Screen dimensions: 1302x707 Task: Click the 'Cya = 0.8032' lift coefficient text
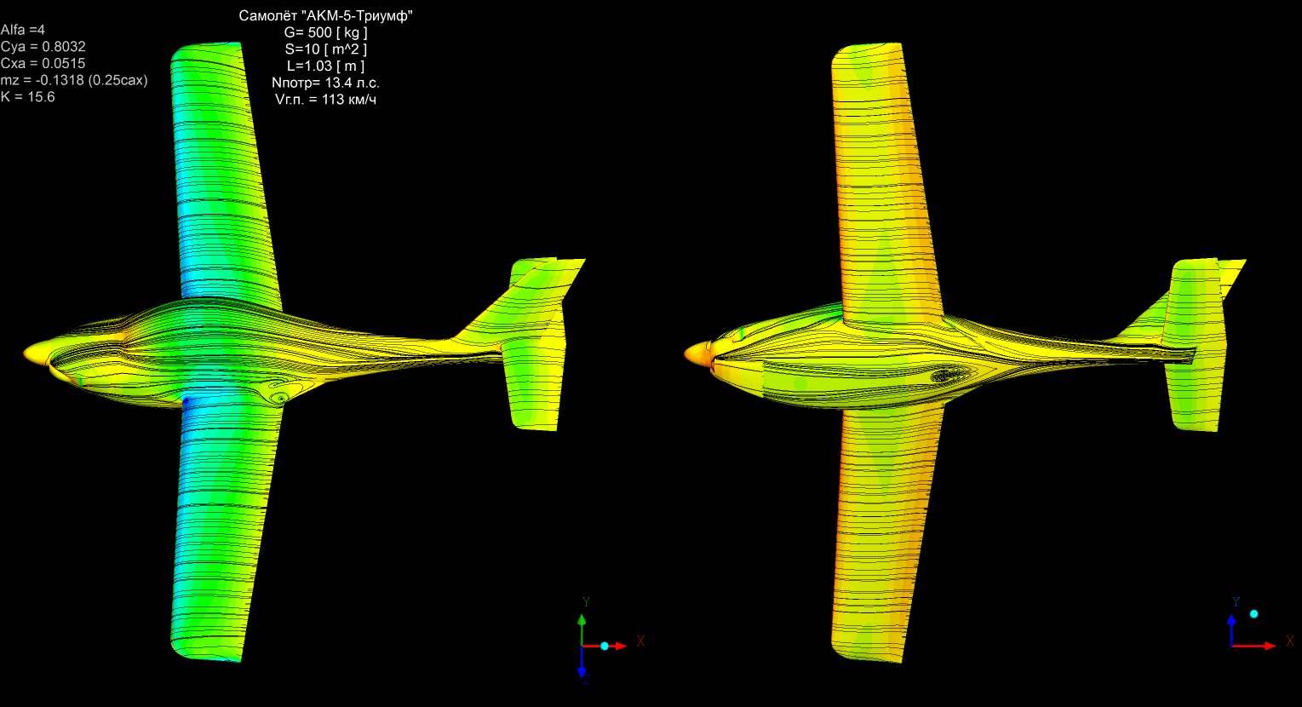pos(43,47)
